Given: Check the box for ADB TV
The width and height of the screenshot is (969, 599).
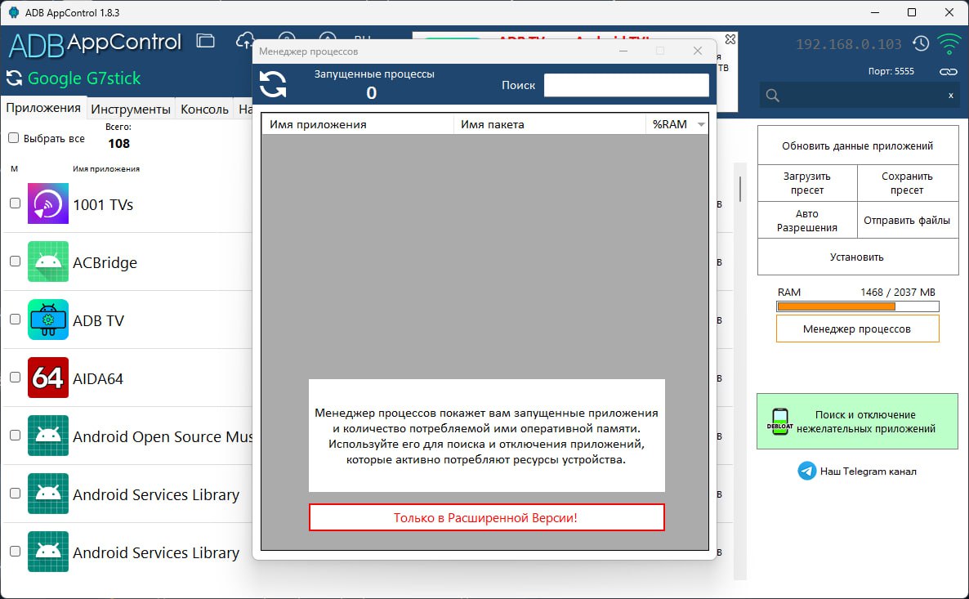Looking at the screenshot, I should pyautogui.click(x=16, y=320).
